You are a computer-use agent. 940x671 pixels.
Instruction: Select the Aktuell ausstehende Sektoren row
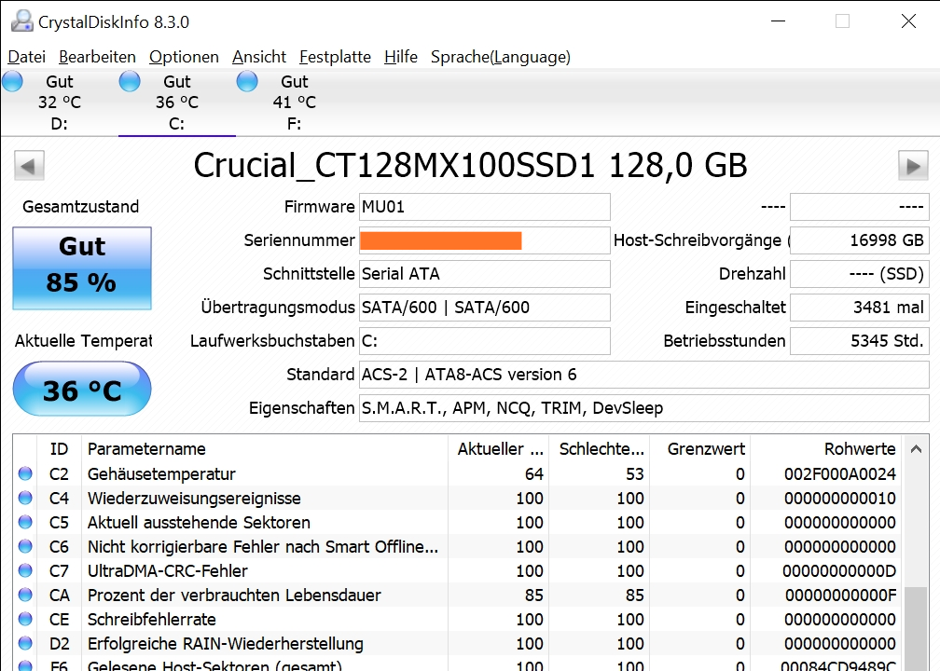point(457,523)
